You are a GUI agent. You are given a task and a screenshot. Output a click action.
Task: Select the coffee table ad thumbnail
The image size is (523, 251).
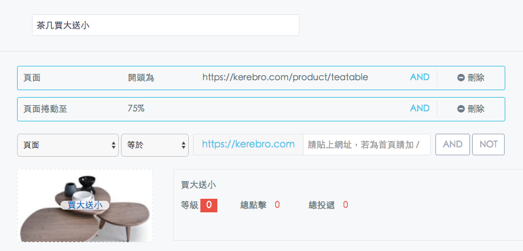click(x=85, y=206)
